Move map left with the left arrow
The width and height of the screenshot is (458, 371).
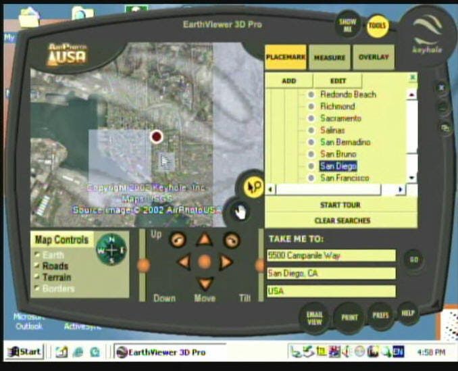[x=184, y=262]
